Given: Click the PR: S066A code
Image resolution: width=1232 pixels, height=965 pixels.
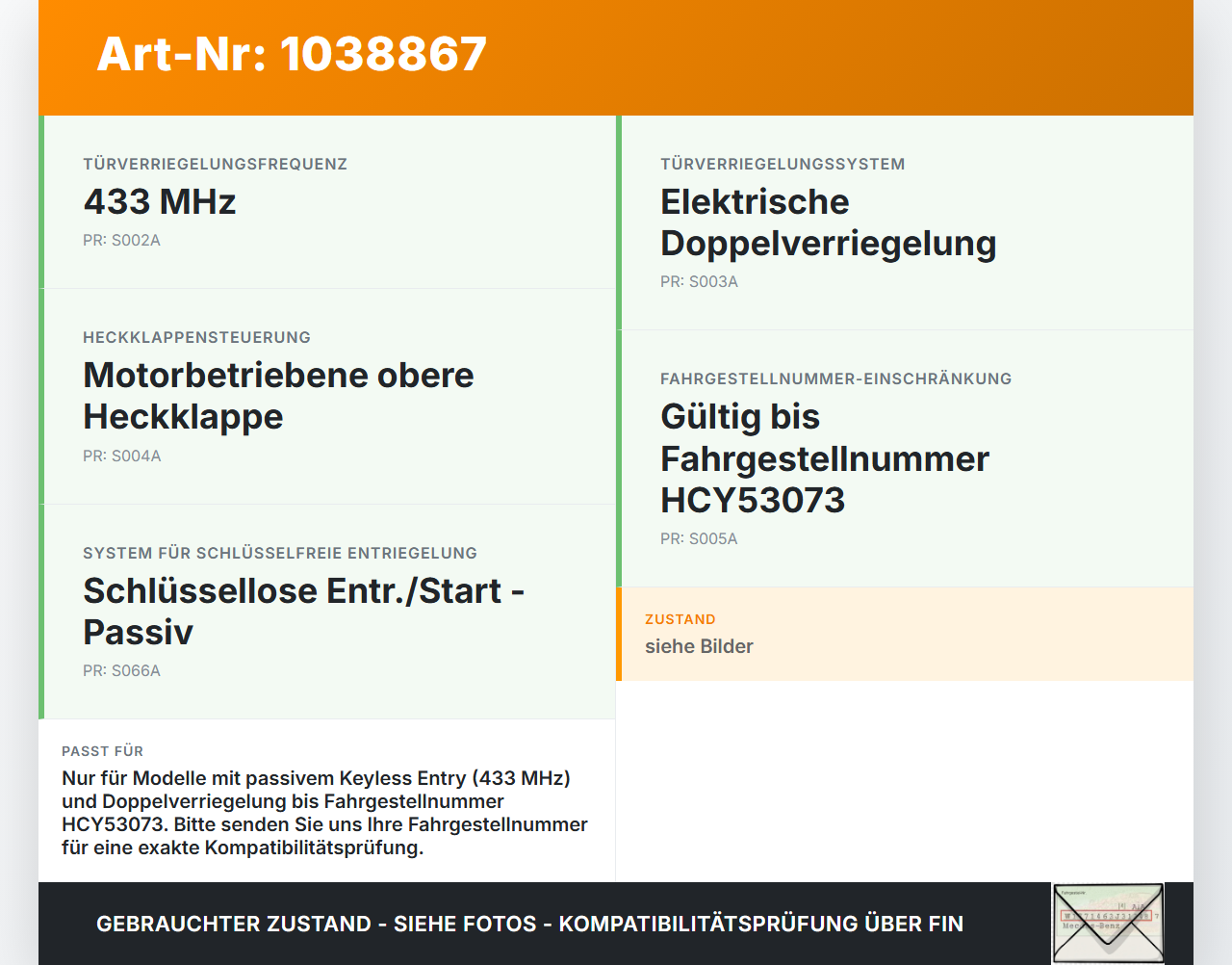Looking at the screenshot, I should (121, 670).
